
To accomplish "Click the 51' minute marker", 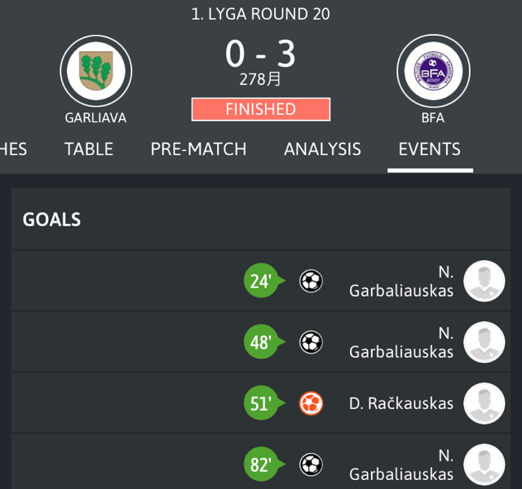I will click(x=263, y=403).
